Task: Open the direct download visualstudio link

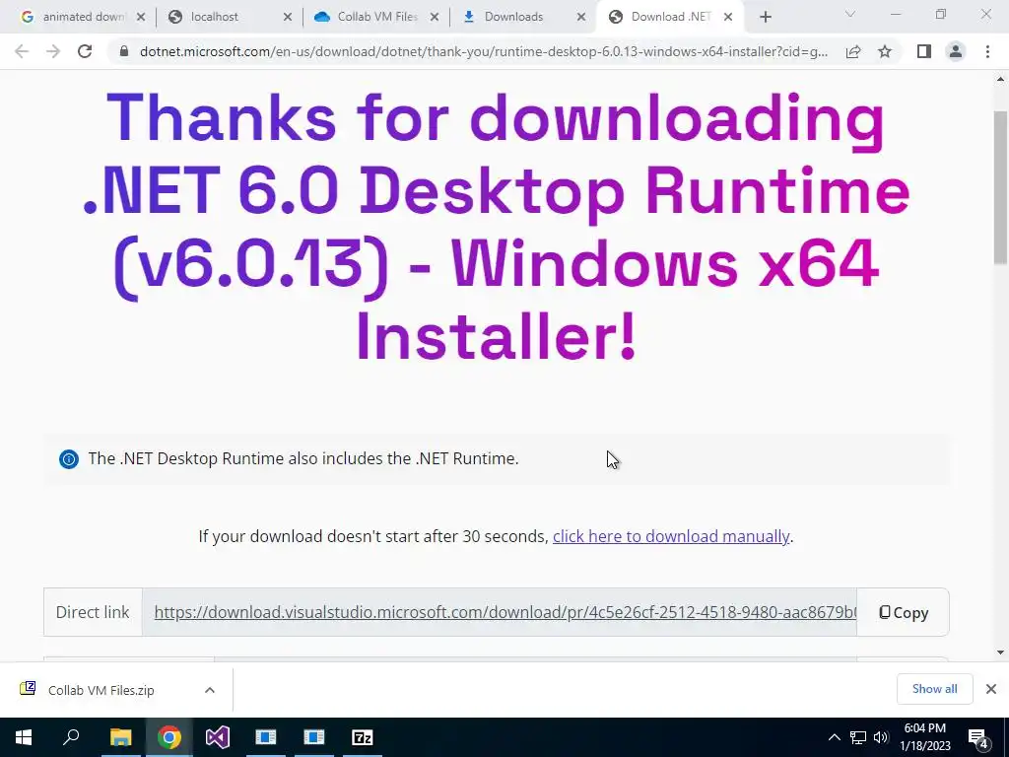Action: tap(505, 612)
